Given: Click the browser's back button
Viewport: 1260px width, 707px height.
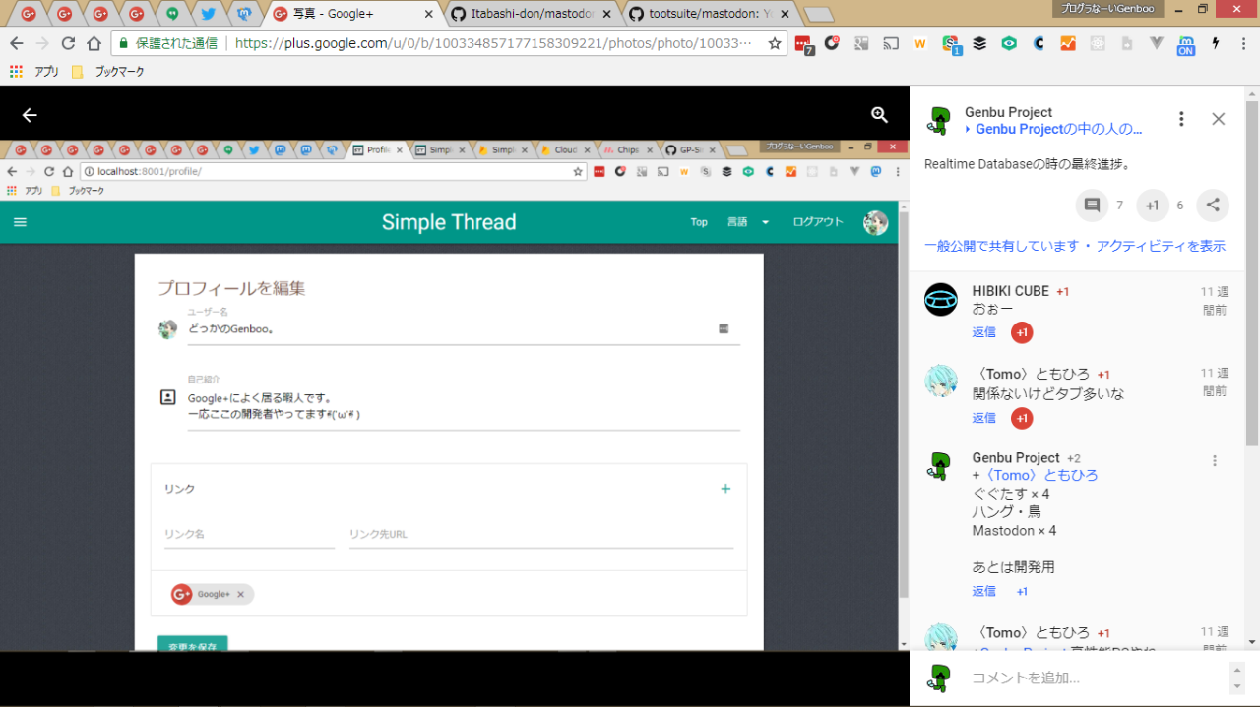Looking at the screenshot, I should point(17,43).
